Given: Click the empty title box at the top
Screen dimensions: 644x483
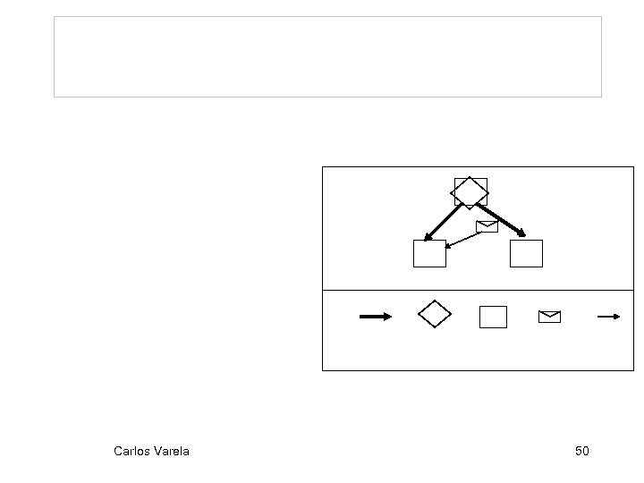Looking at the screenshot, I should tap(327, 56).
